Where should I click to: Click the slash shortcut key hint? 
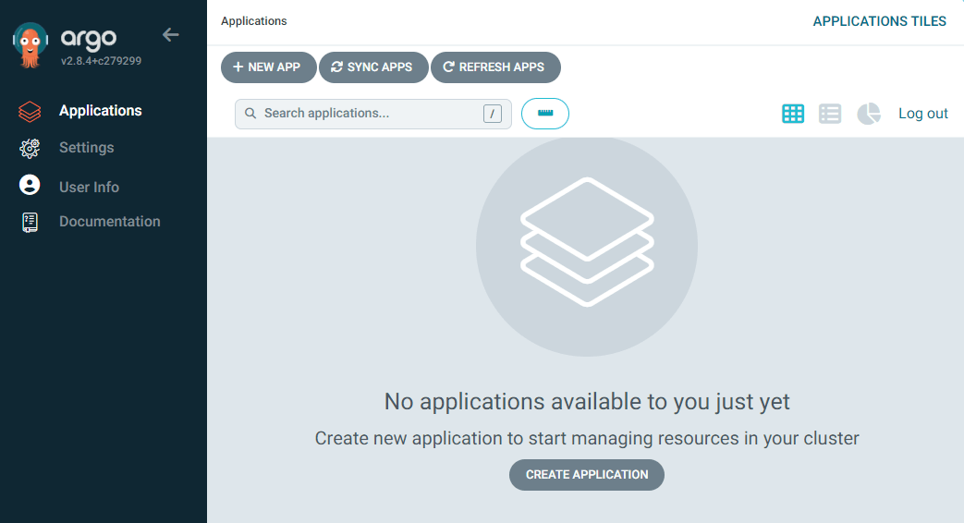[493, 114]
